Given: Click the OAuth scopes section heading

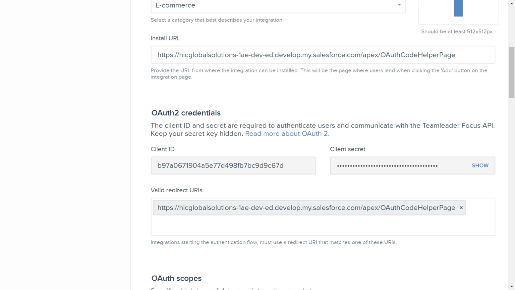Looking at the screenshot, I should 176,278.
